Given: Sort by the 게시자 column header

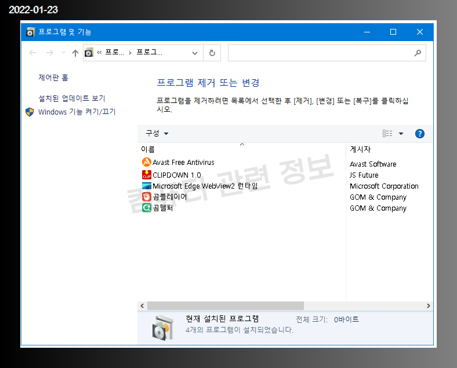Looking at the screenshot, I should (x=360, y=149).
